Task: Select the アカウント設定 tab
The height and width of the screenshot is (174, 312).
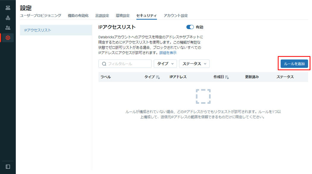Action: click(x=175, y=16)
